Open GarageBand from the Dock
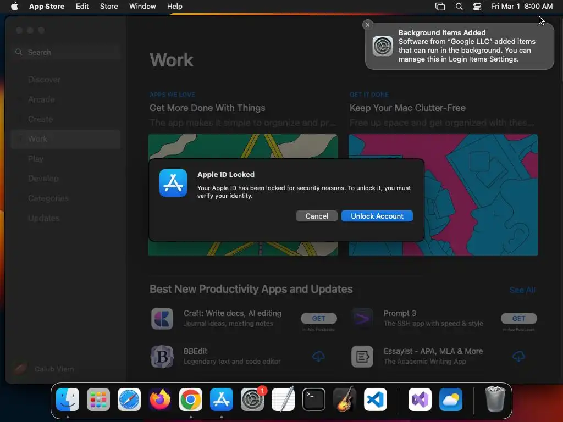Image resolution: width=563 pixels, height=422 pixels. click(344, 399)
